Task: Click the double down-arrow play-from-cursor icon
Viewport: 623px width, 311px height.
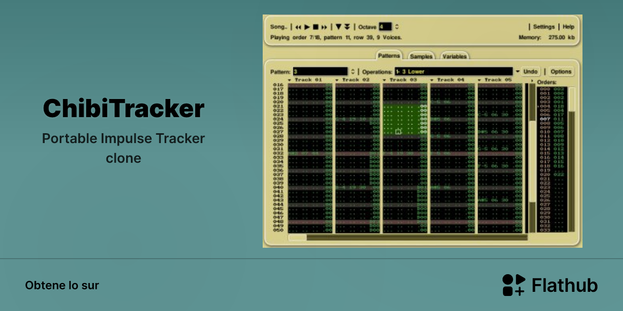Action: tap(347, 27)
